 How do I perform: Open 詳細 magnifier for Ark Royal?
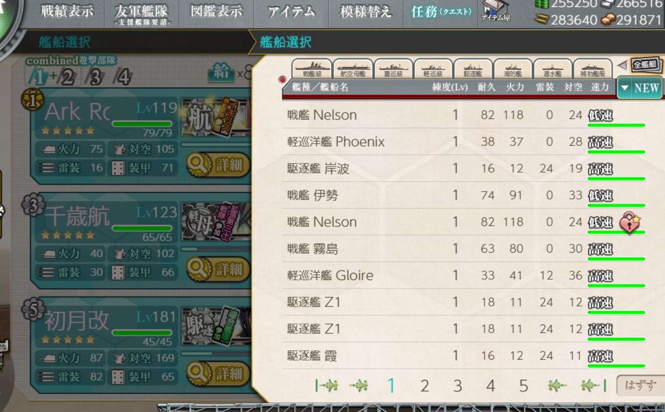[218, 165]
